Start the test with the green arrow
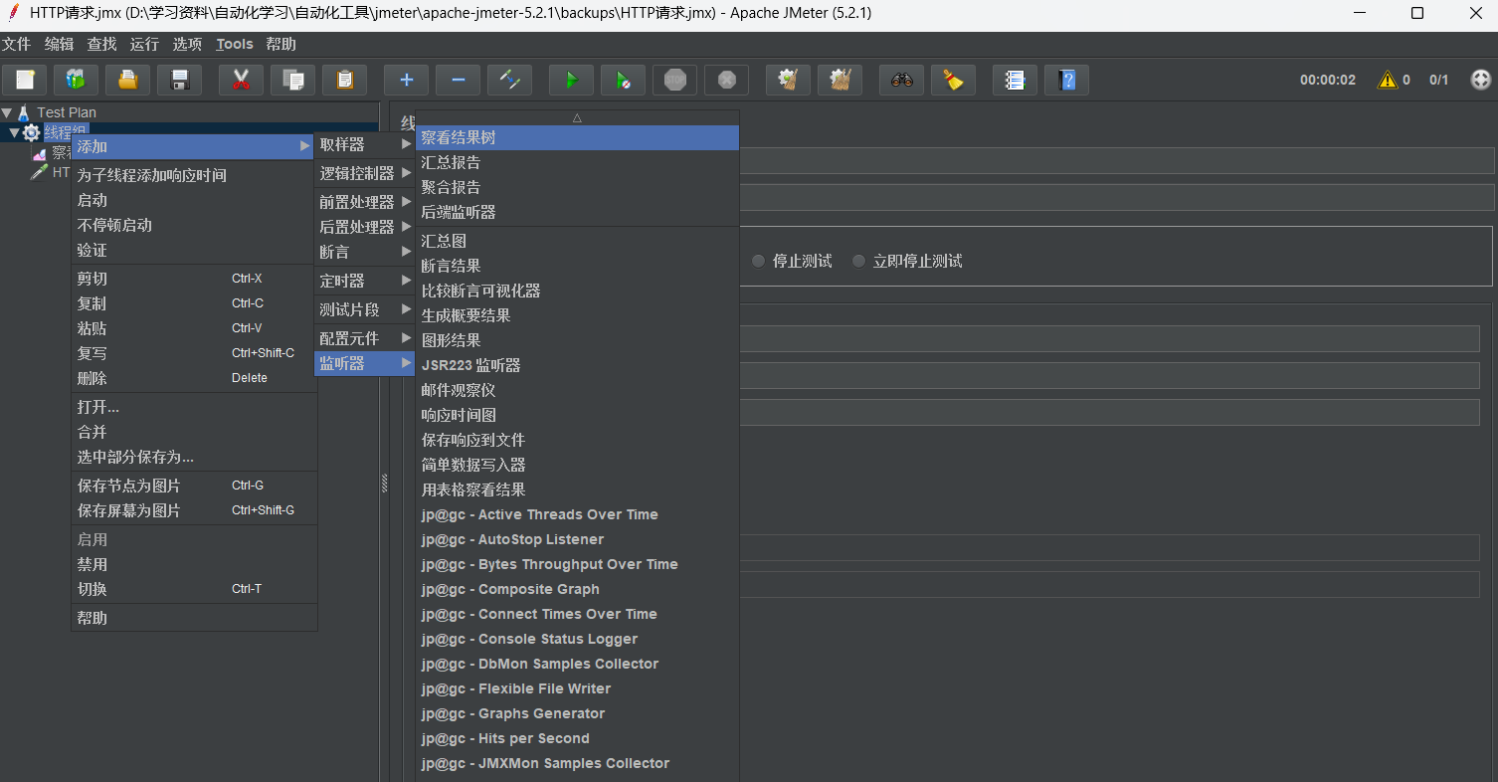 571,80
